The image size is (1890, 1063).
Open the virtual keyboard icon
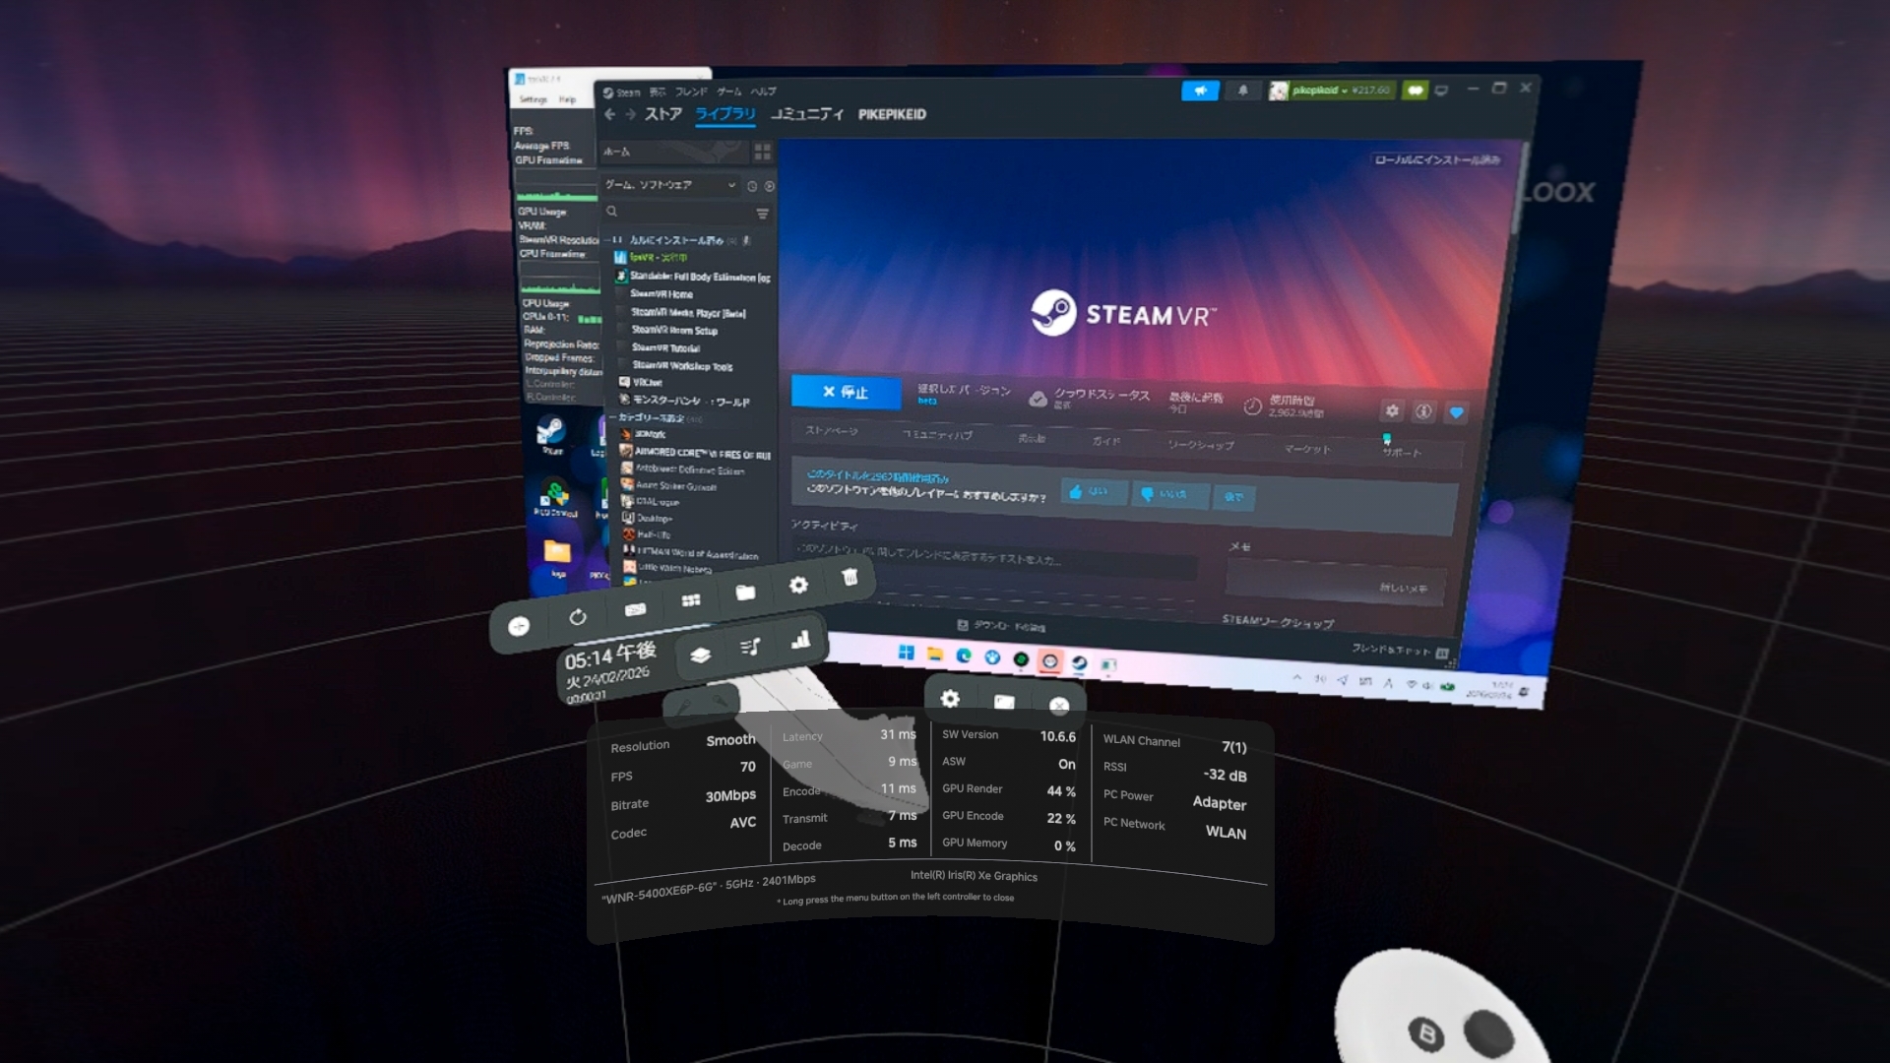635,609
